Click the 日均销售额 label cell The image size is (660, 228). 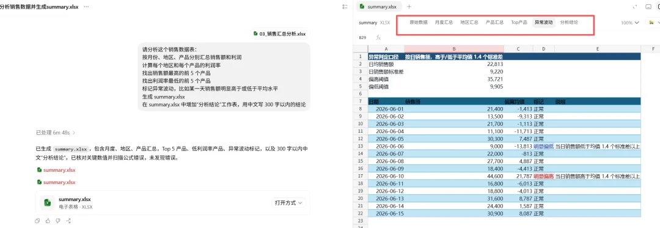pos(386,64)
